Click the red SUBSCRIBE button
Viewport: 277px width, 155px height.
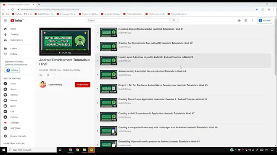pyautogui.click(x=83, y=85)
